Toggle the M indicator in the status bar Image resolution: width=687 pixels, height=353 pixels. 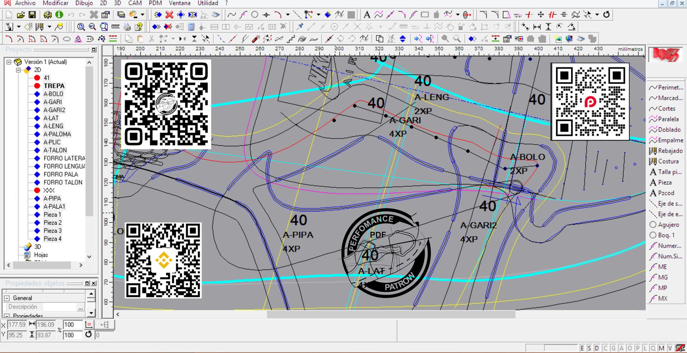[662, 348]
